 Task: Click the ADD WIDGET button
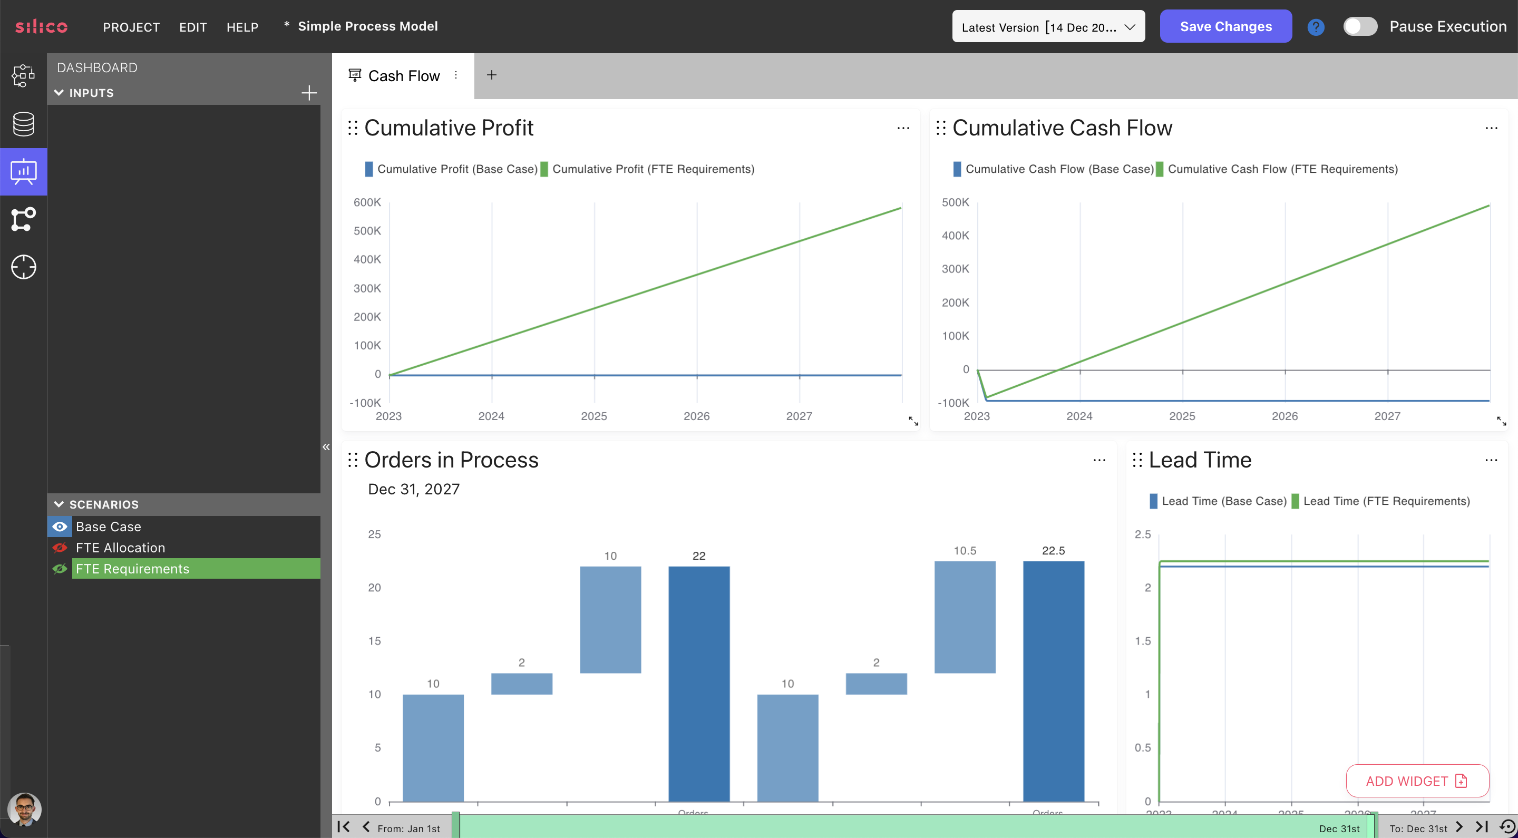coord(1417,780)
